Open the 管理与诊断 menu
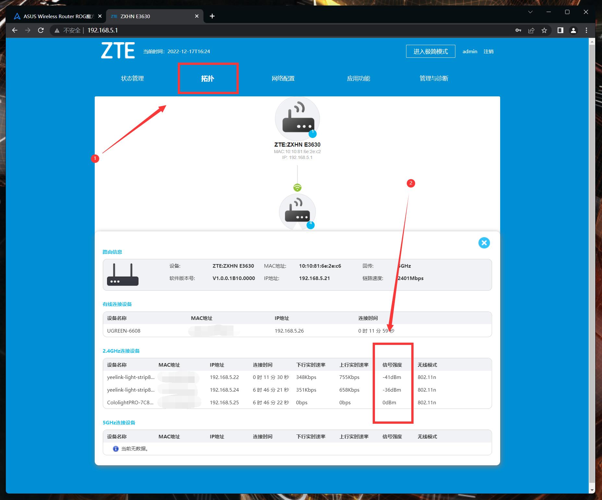Screen dimensions: 602x500 pyautogui.click(x=434, y=79)
